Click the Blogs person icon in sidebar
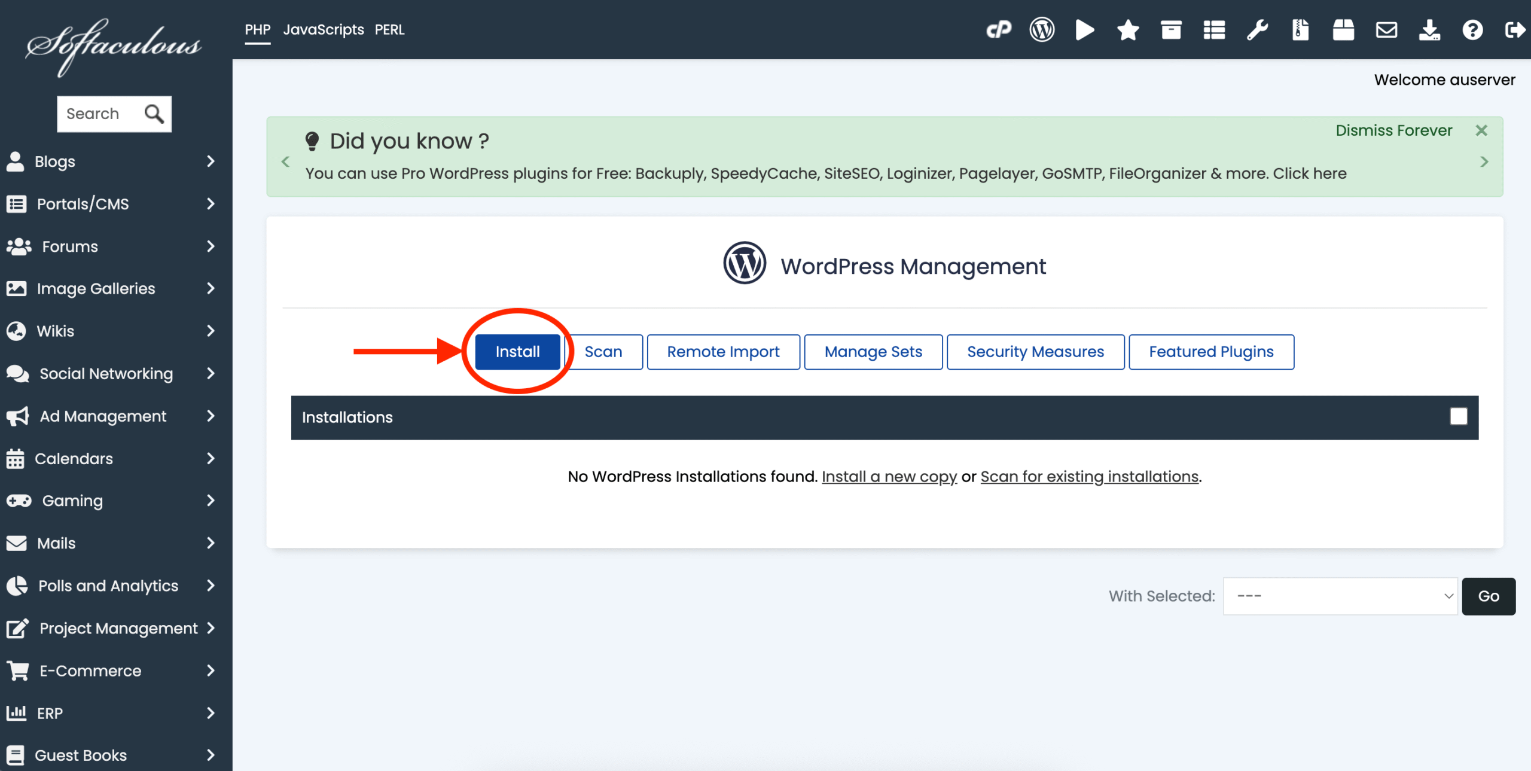This screenshot has width=1531, height=771. tap(15, 161)
